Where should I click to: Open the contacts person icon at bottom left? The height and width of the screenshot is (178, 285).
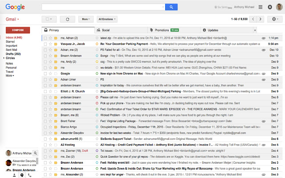coord(14,175)
